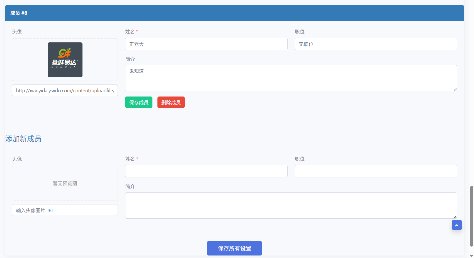Click the empty 姓名 field for new member

(206, 171)
